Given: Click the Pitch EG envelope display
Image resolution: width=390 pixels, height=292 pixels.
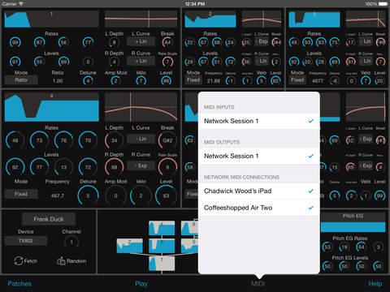Looking at the screenshot, I should click(353, 227).
